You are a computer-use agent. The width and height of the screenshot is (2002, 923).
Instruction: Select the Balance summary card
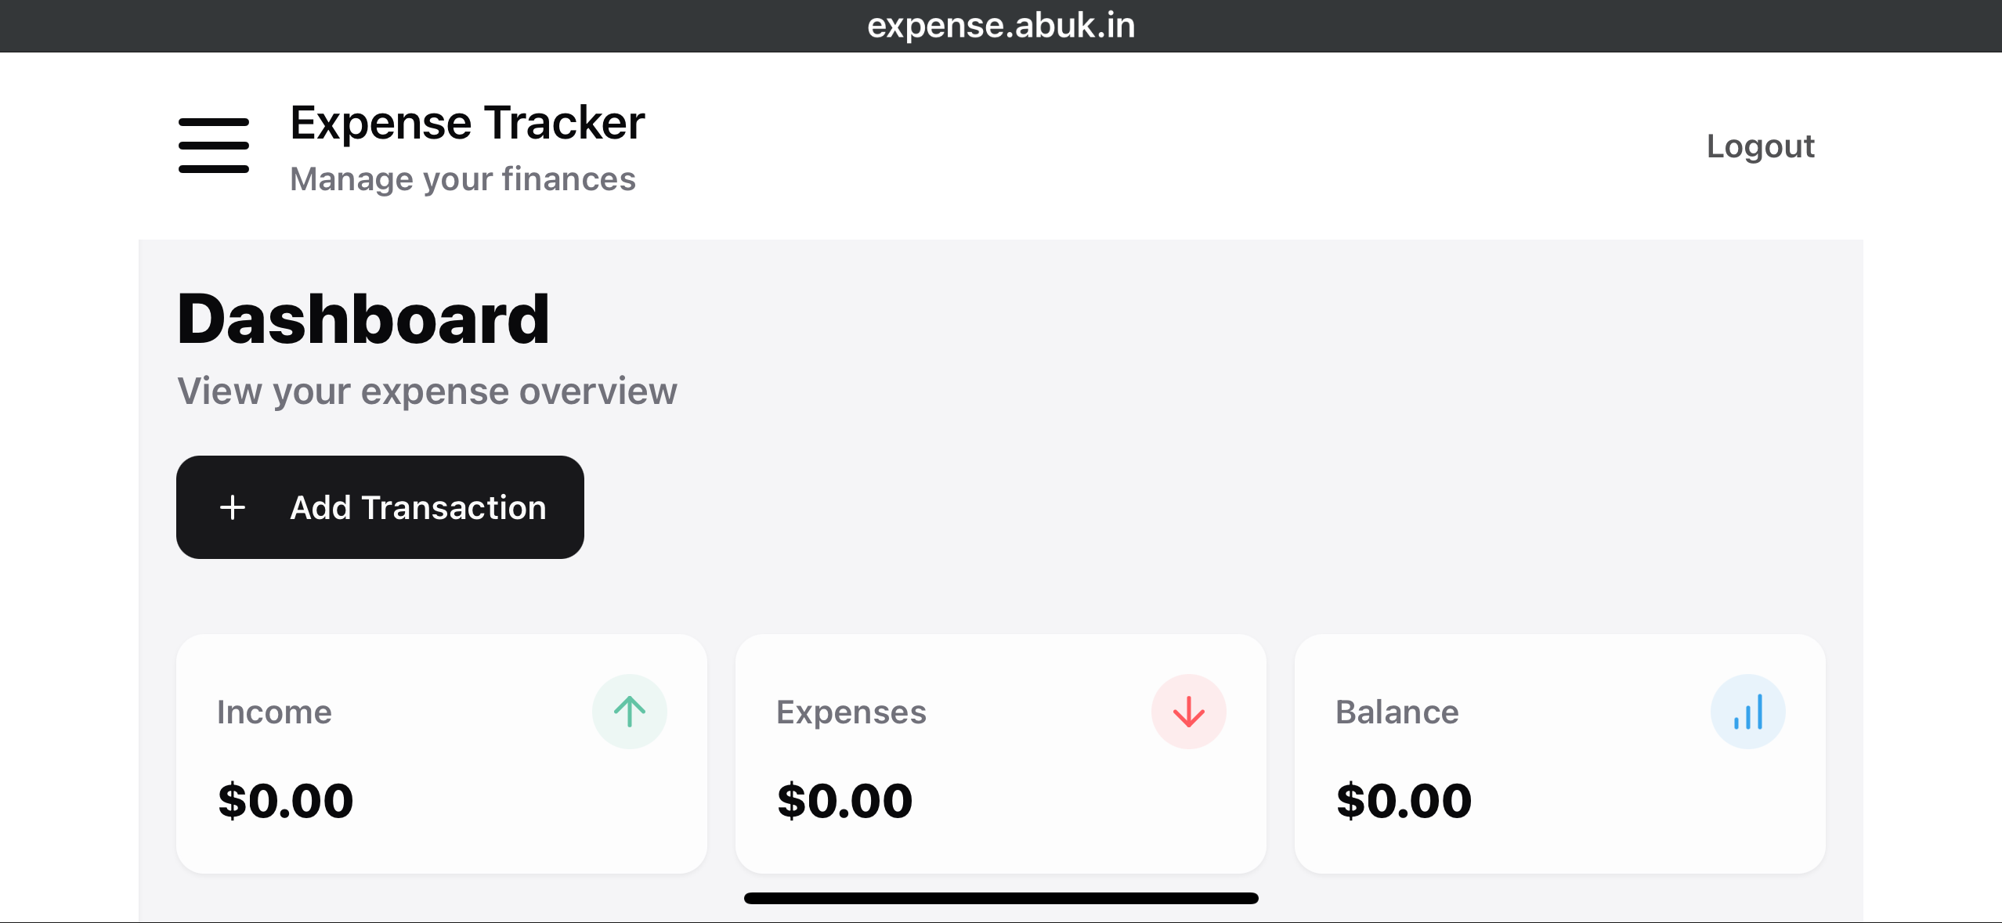coord(1560,754)
